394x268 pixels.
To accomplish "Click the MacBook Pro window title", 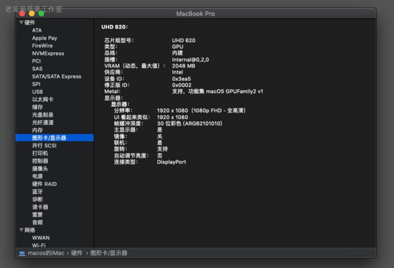I will pyautogui.click(x=196, y=14).
